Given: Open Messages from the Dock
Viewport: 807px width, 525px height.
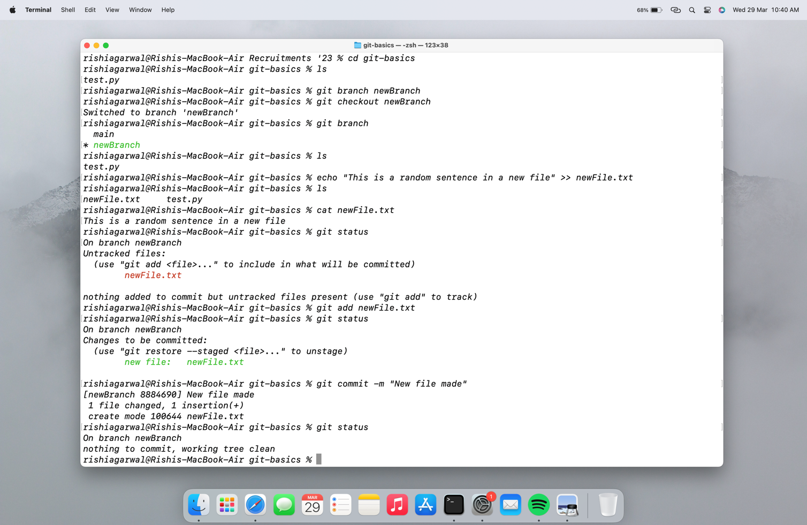Looking at the screenshot, I should pyautogui.click(x=284, y=504).
